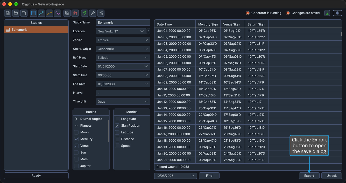The width and height of the screenshot is (346, 183).
Task: Click the purple zigzag wave icon
Action: 58,13
